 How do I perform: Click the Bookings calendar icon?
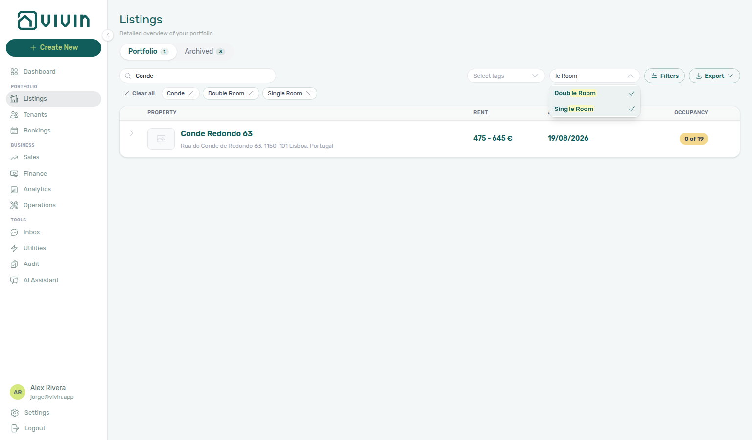click(14, 131)
